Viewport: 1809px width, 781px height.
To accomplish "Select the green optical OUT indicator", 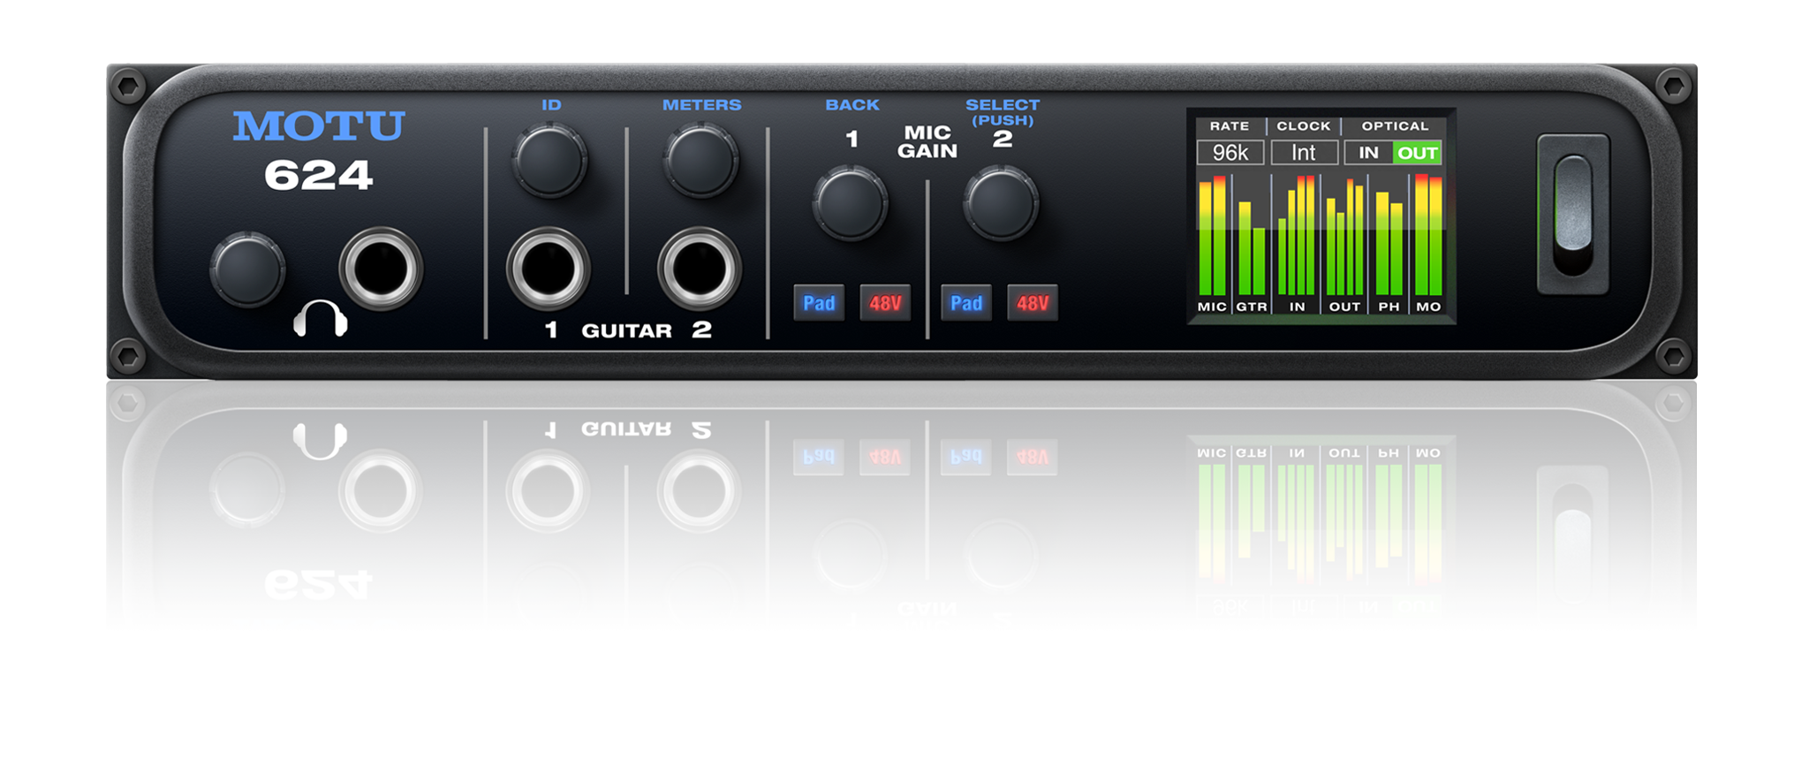I will pyautogui.click(x=1418, y=153).
